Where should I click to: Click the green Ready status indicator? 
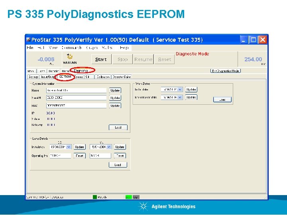click(95, 197)
